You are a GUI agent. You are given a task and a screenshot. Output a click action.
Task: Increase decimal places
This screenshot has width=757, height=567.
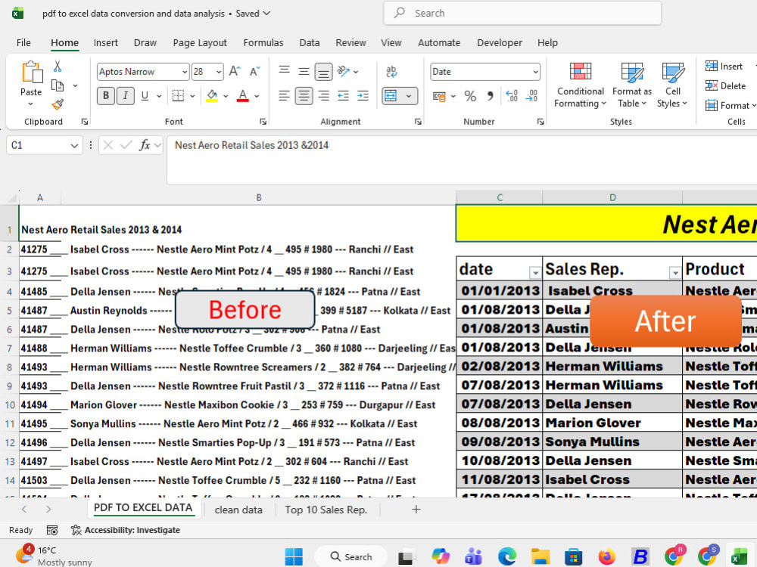click(512, 96)
